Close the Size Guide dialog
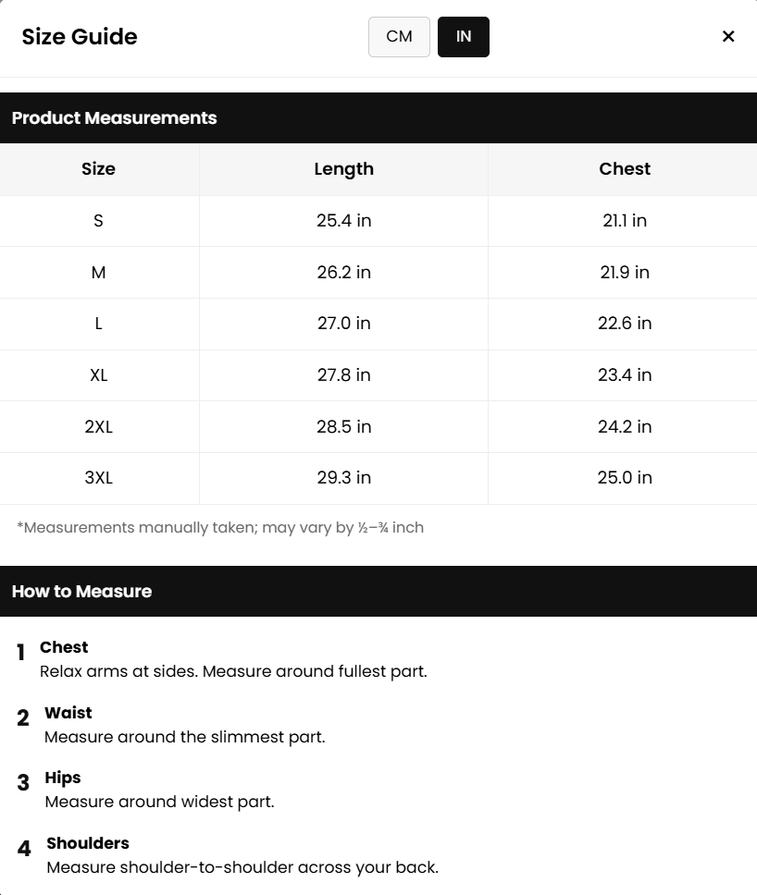The height and width of the screenshot is (895, 757). 728,36
